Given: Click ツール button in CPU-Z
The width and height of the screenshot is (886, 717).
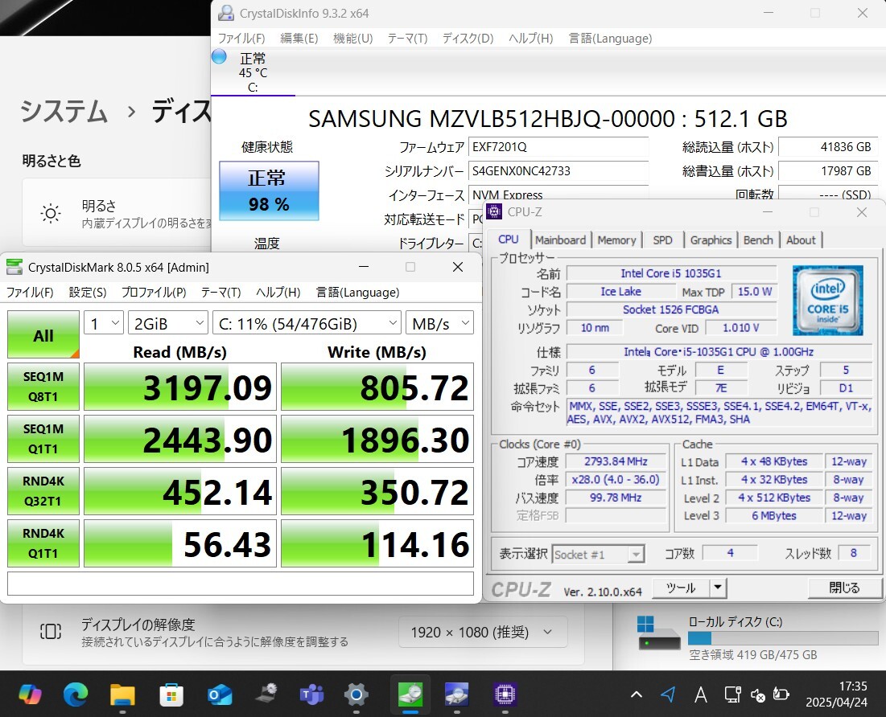Looking at the screenshot, I should [681, 588].
